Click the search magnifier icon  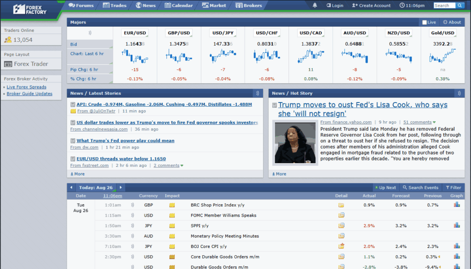point(460,6)
